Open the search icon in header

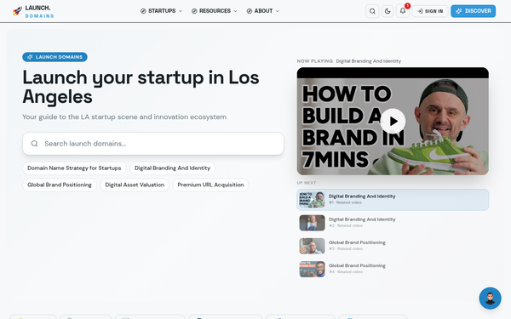(372, 11)
